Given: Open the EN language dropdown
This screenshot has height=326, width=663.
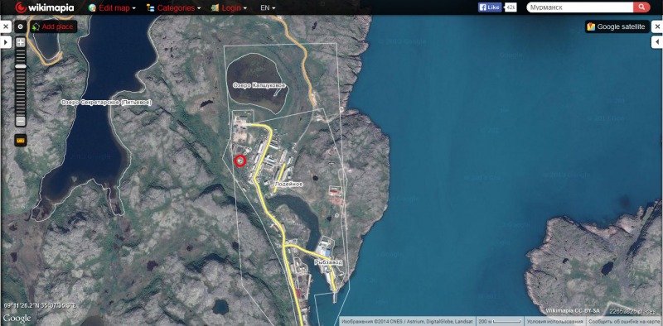Looking at the screenshot, I should point(268,7).
